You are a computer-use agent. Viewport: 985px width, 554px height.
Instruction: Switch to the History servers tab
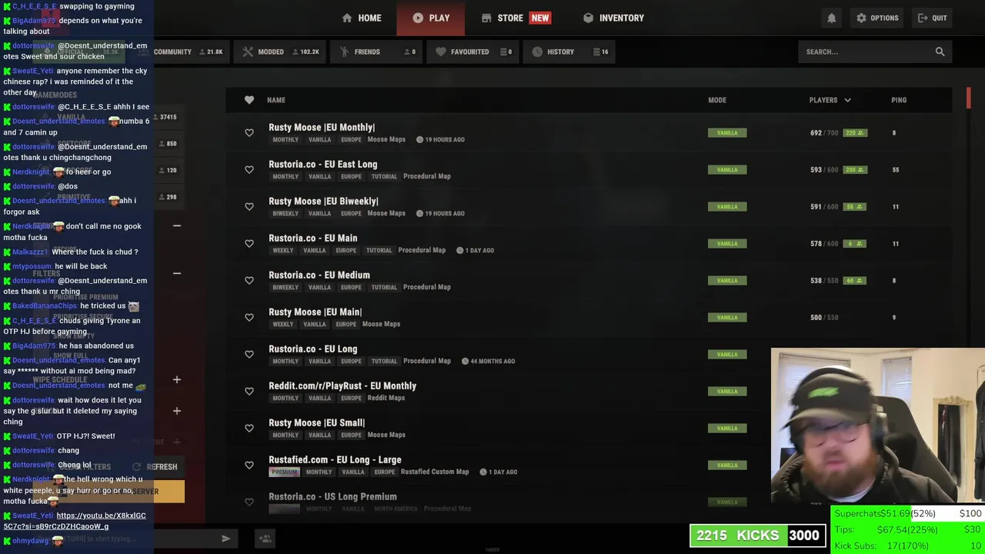coord(570,52)
